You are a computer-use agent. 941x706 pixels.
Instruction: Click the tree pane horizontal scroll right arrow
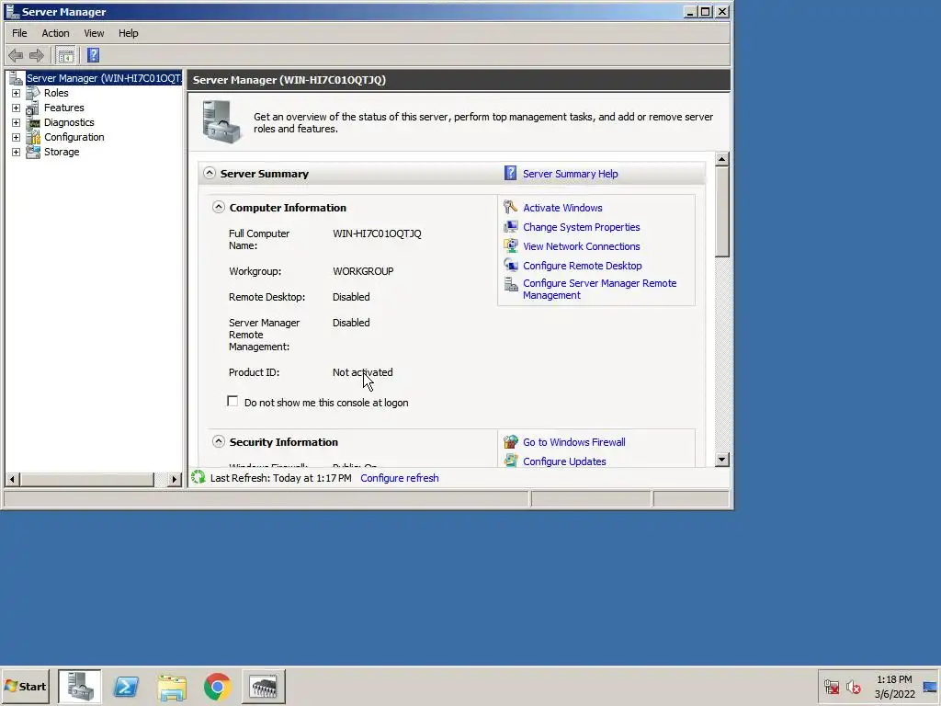pos(174,479)
